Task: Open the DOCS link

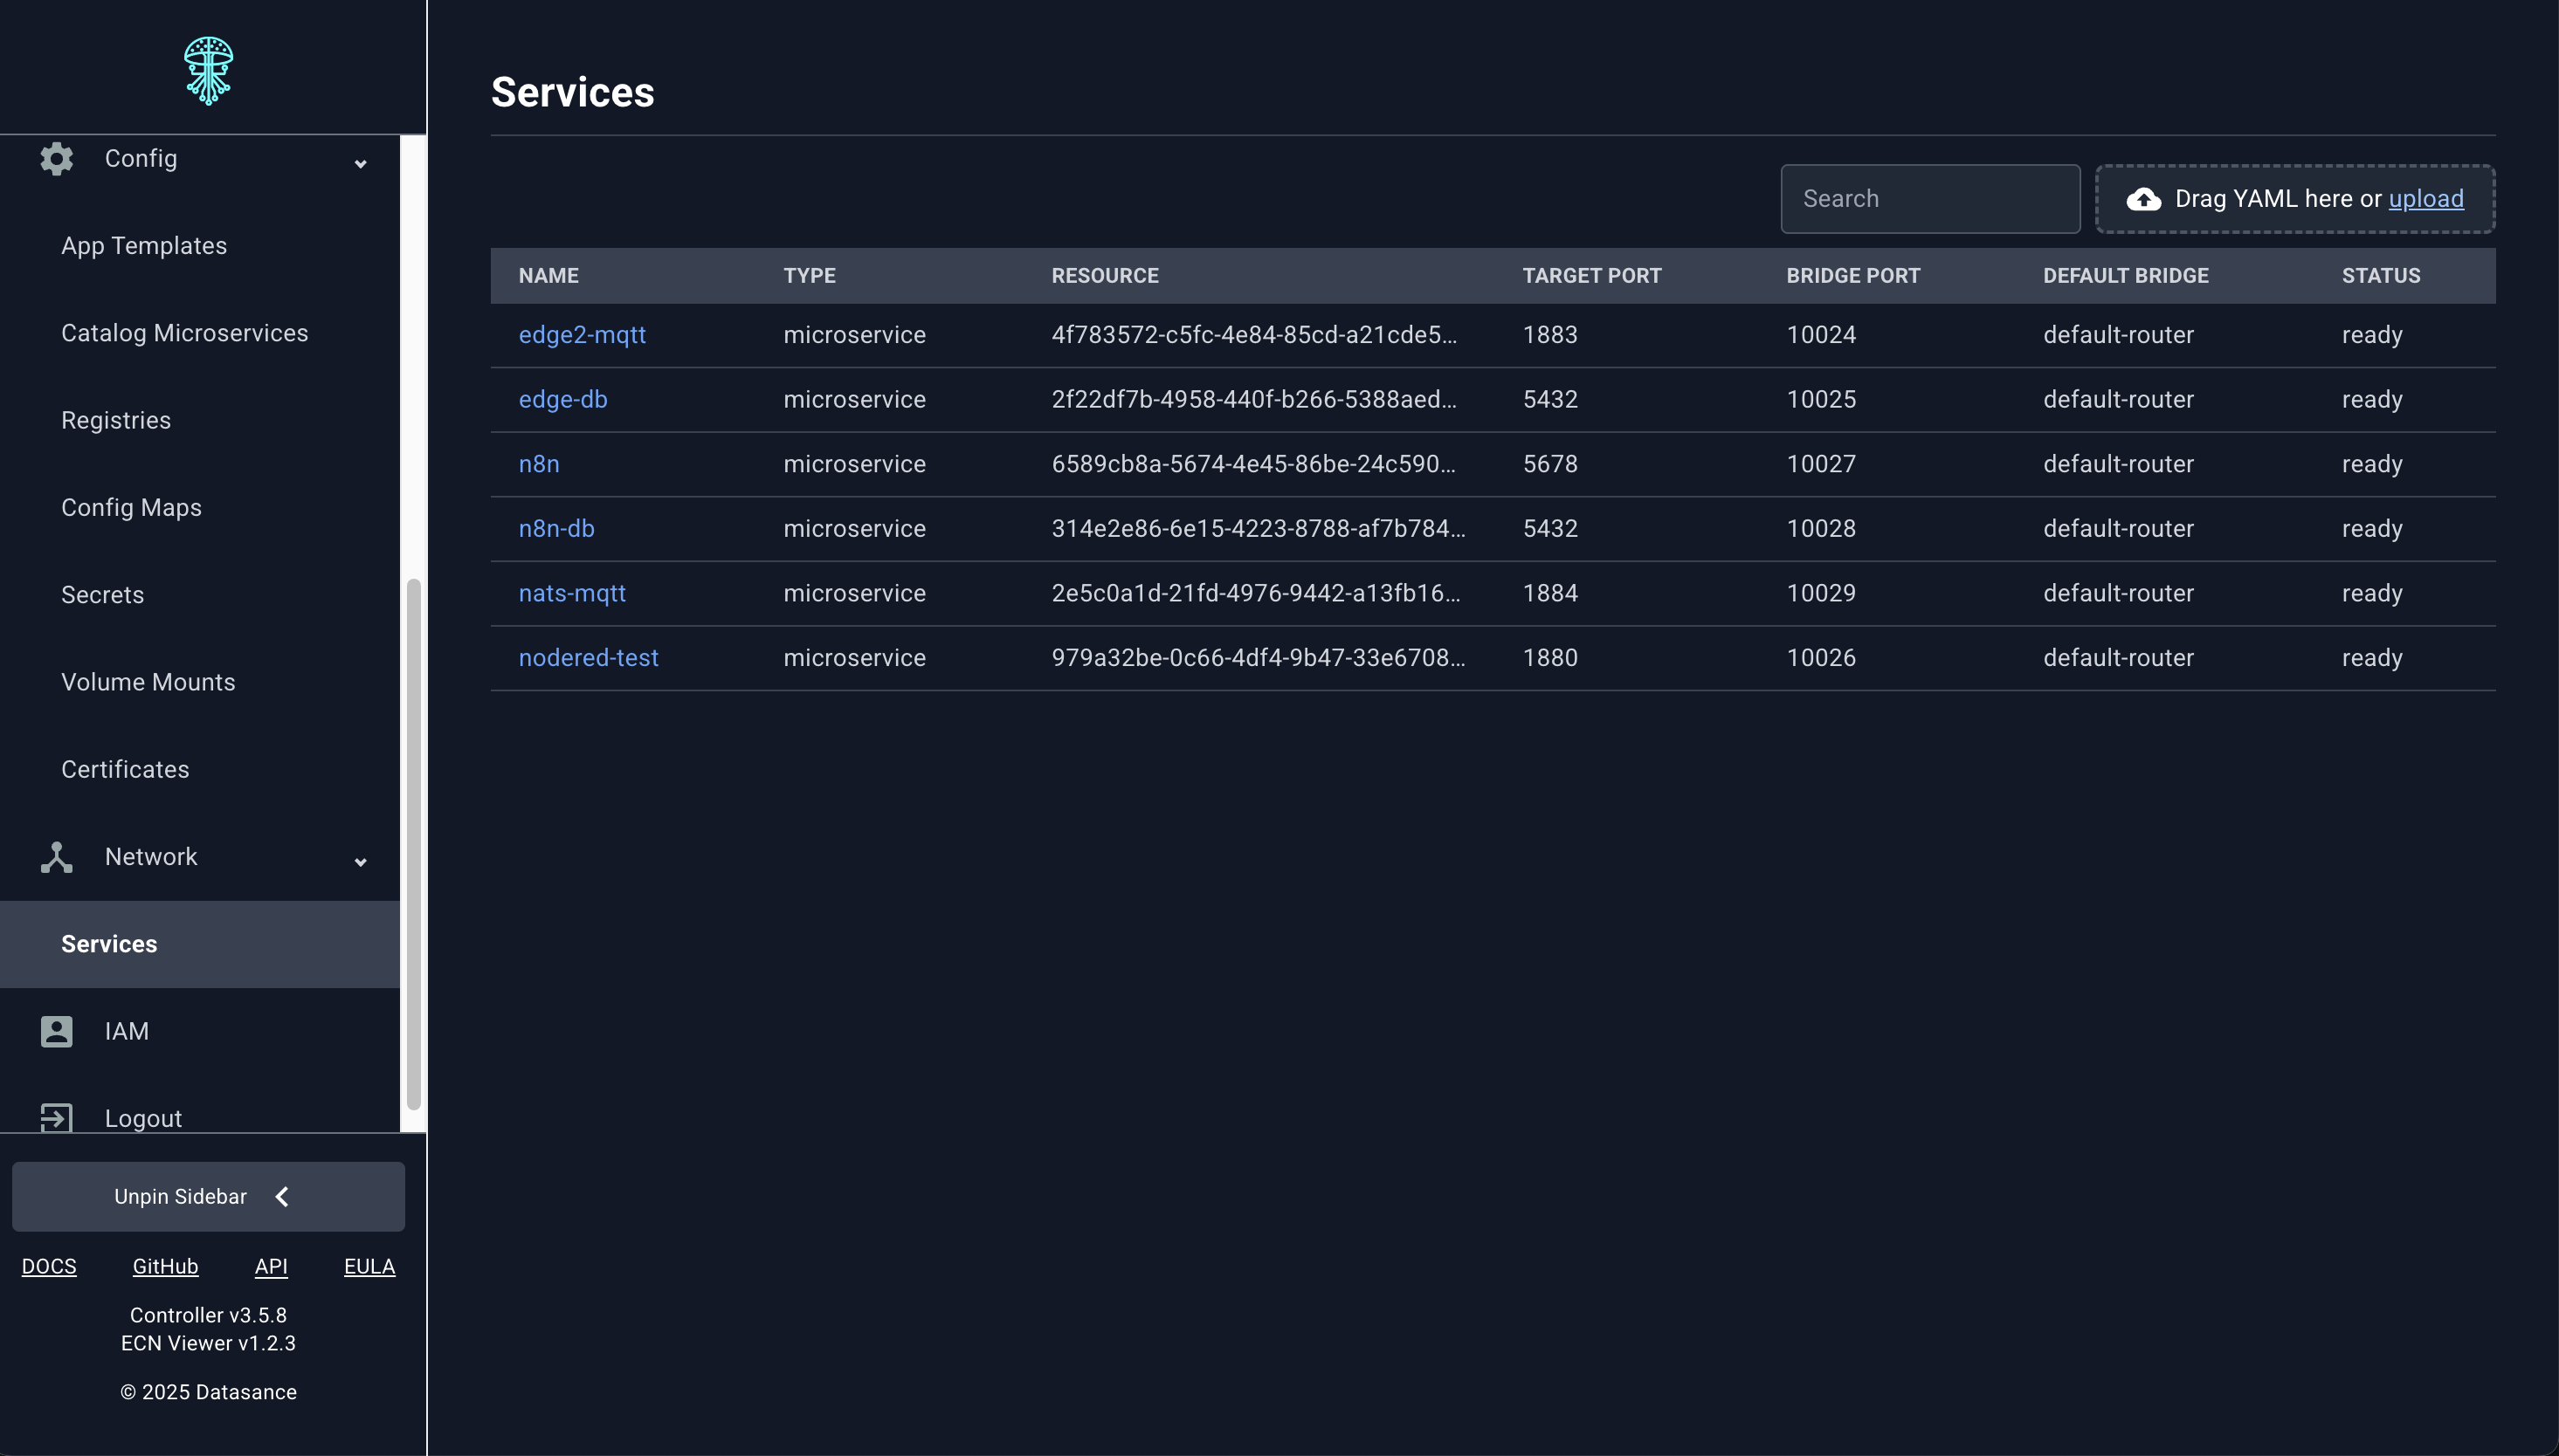Action: click(49, 1266)
